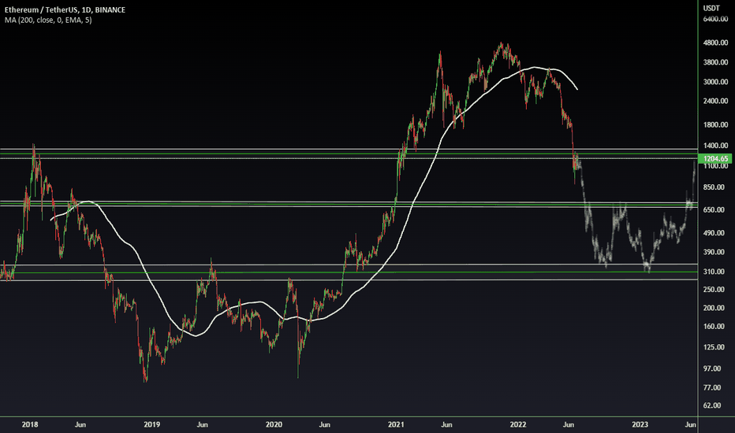
Task: Click the 97.00 price axis label
Action: [x=712, y=369]
